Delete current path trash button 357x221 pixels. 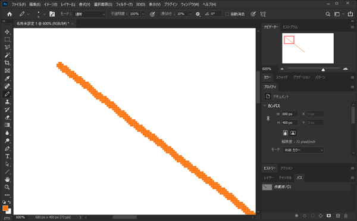coord(346,216)
